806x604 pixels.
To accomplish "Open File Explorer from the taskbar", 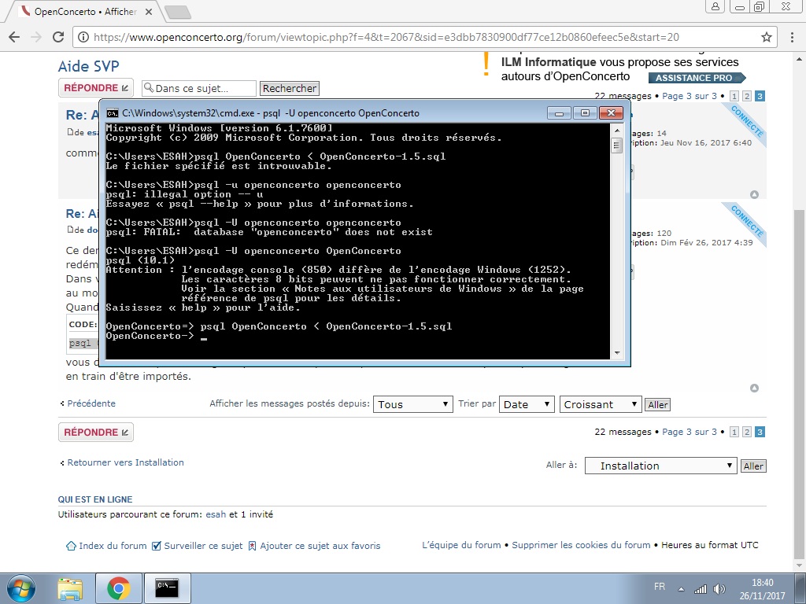I will click(x=70, y=588).
